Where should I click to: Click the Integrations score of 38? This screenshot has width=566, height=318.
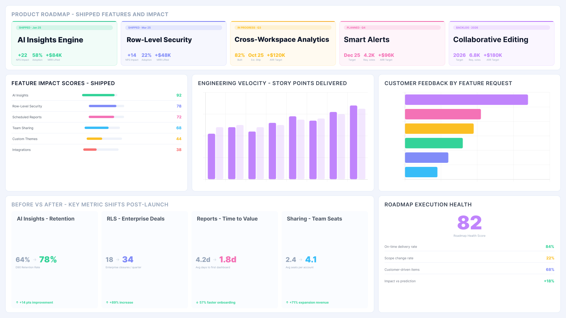pos(179,150)
